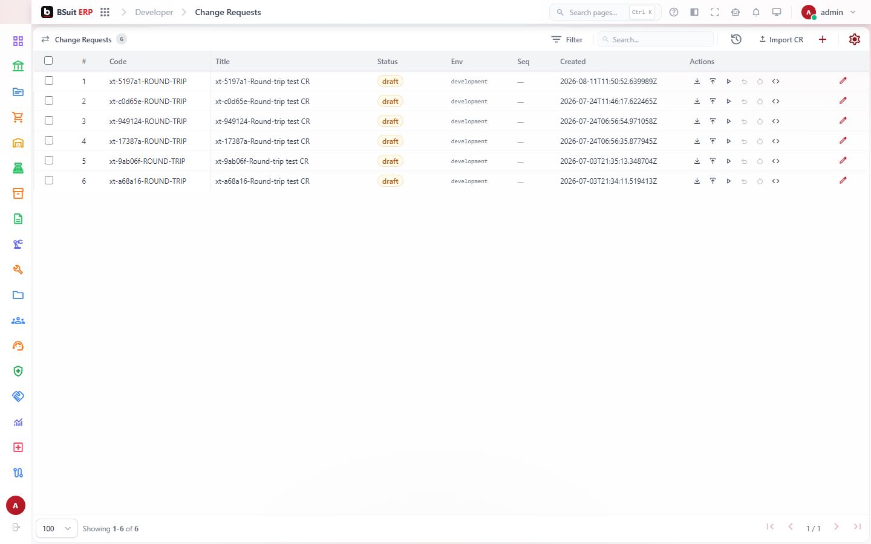Image resolution: width=871 pixels, height=544 pixels.
Task: View code icon for xt-17387a row
Action: [x=775, y=141]
